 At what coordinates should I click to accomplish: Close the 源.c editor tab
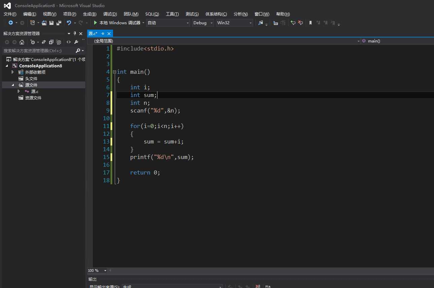[109, 34]
